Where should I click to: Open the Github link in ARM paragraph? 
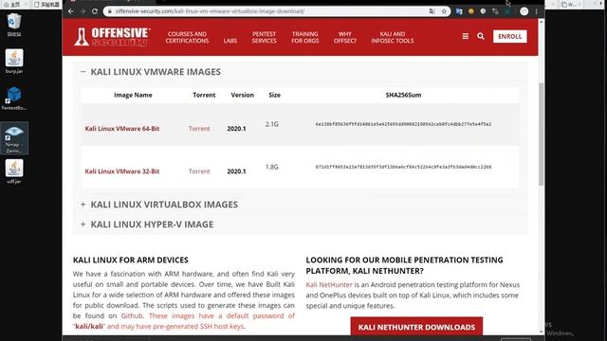coord(132,315)
